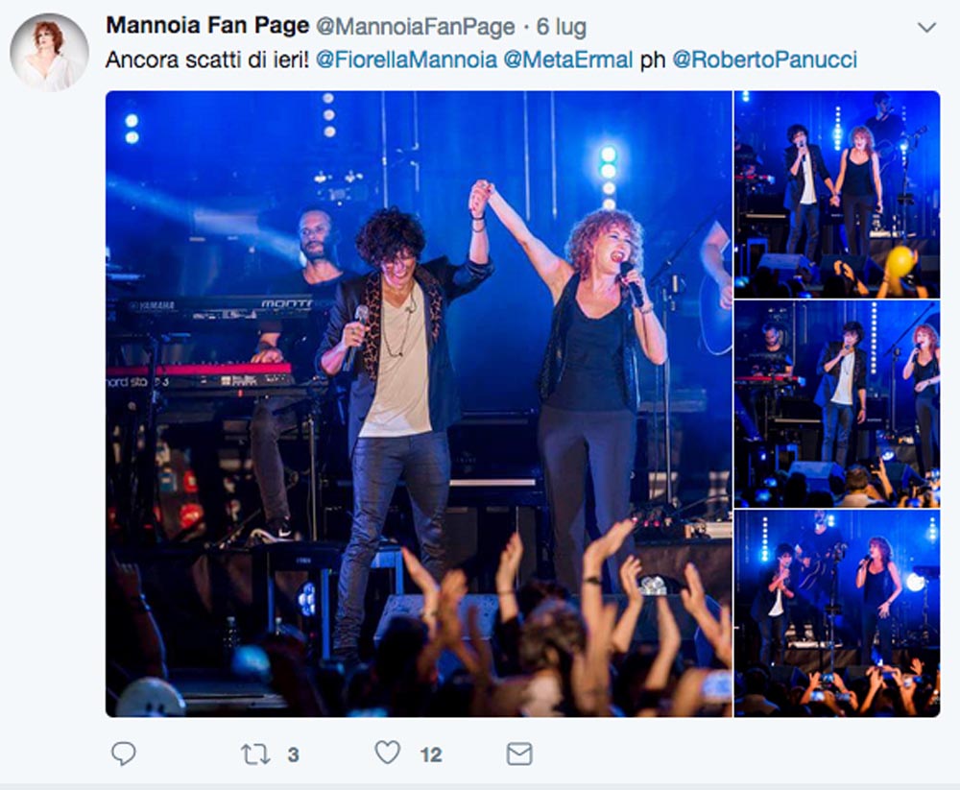Screen dimensions: 960x790
Task: Click @MannoiaFanPage handle
Action: [x=415, y=27]
